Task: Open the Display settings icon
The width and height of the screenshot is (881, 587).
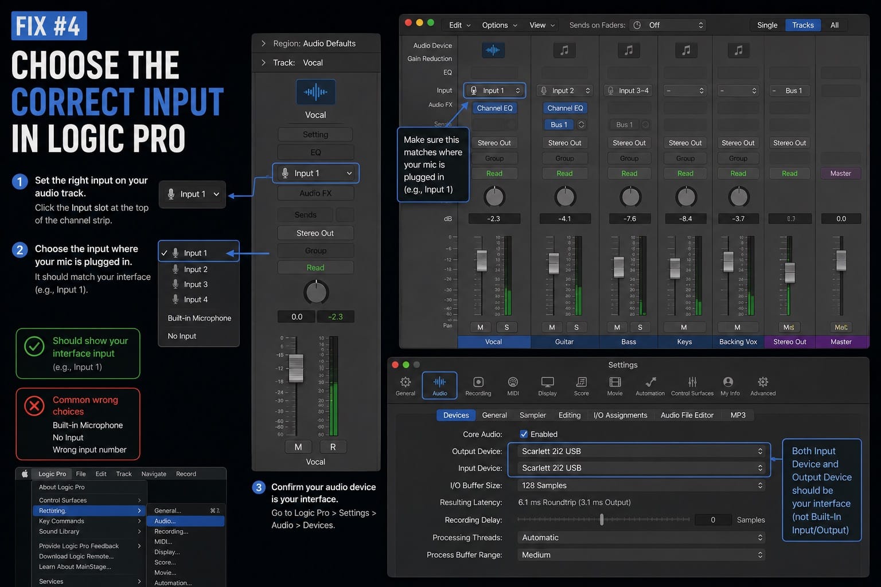Action: tap(547, 386)
